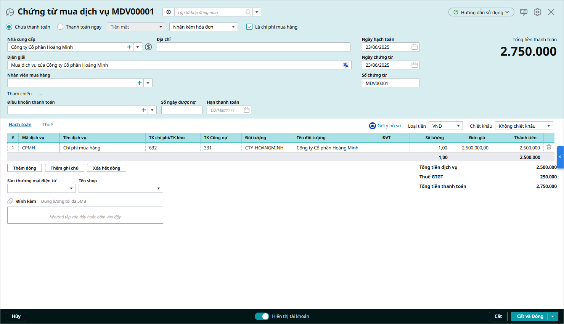The width and height of the screenshot is (564, 324).
Task: Switch to the Thuế tab
Action: click(48, 125)
